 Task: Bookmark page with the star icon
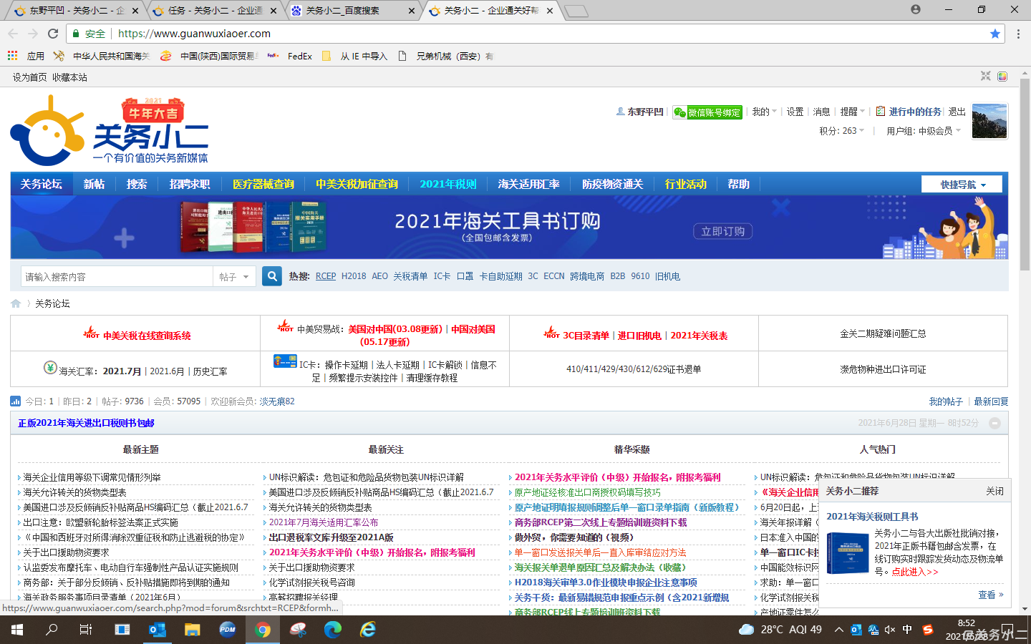point(995,34)
